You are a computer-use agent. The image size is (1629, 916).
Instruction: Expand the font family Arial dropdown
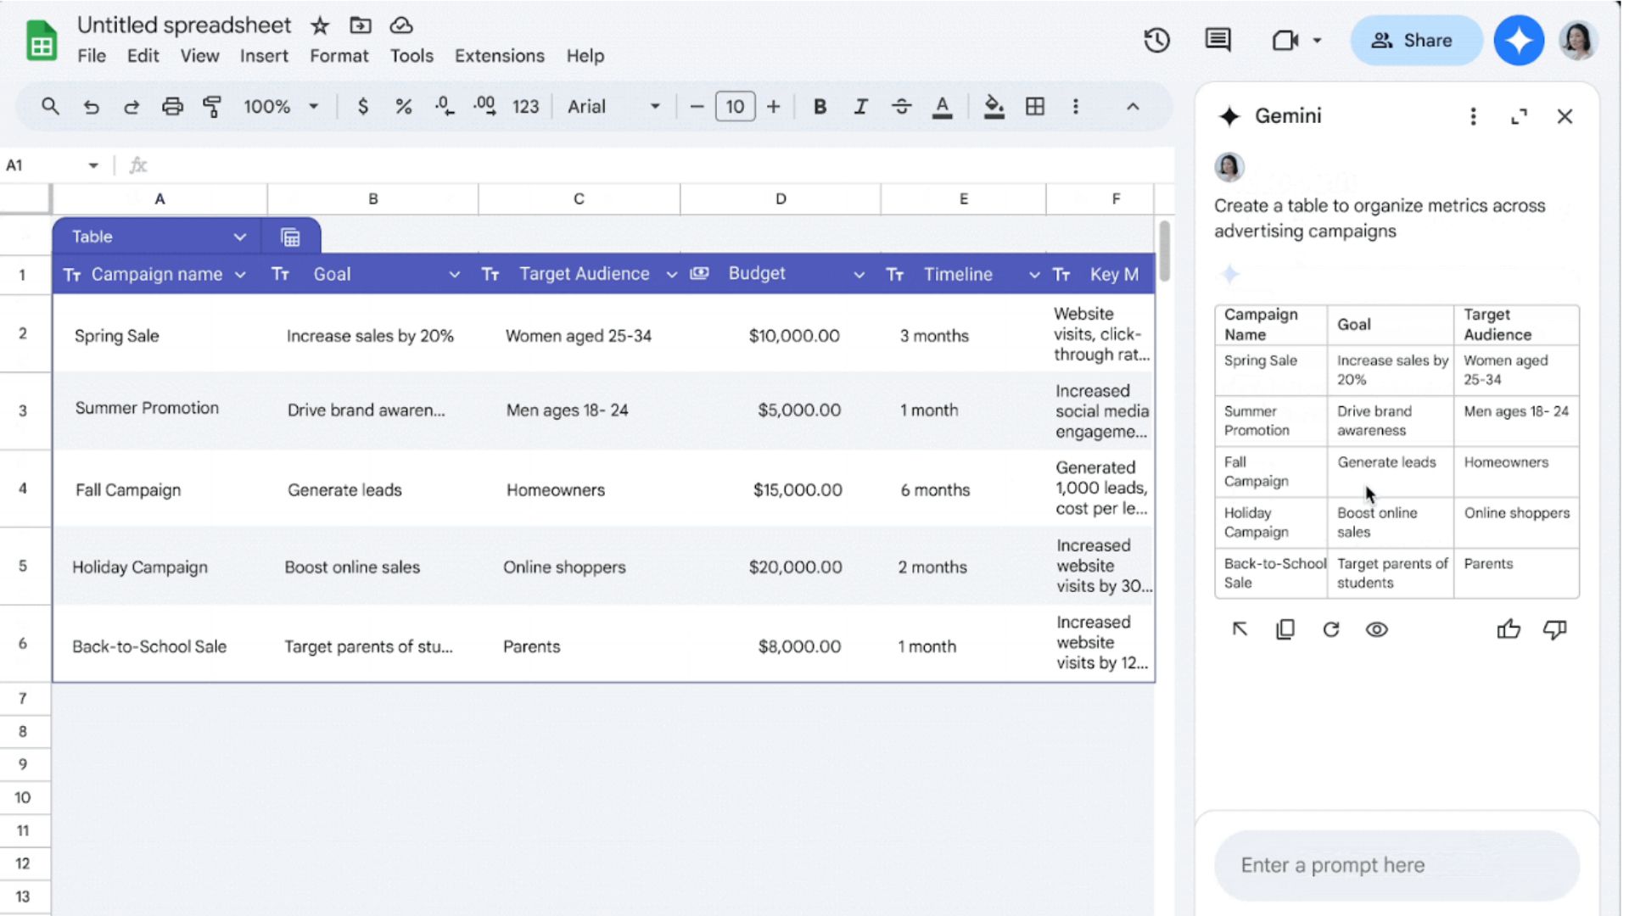tap(654, 106)
